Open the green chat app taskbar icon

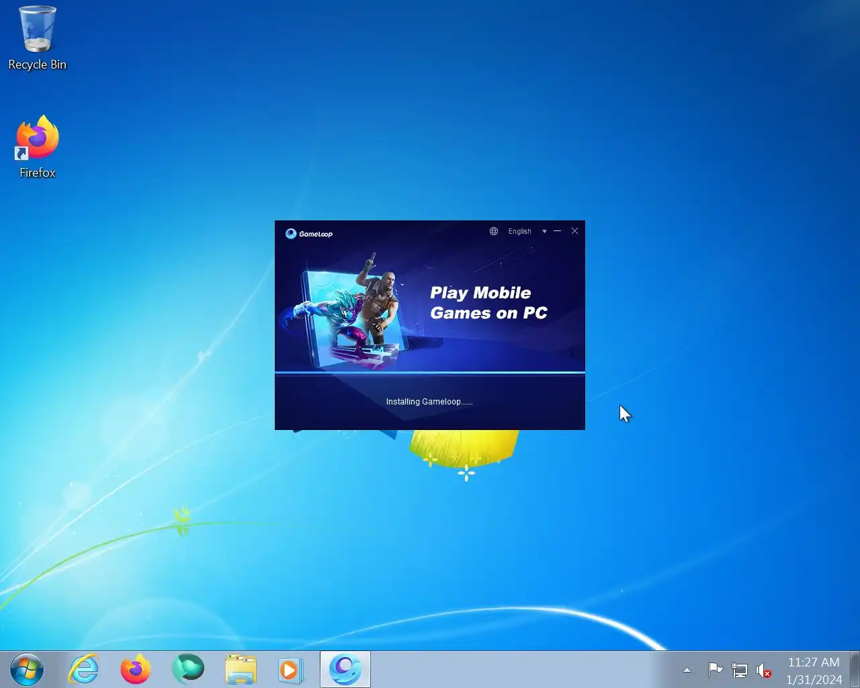[188, 669]
